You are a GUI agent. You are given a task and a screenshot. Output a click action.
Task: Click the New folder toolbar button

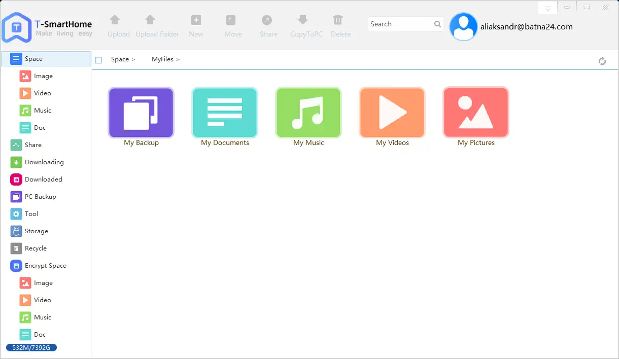pyautogui.click(x=196, y=26)
